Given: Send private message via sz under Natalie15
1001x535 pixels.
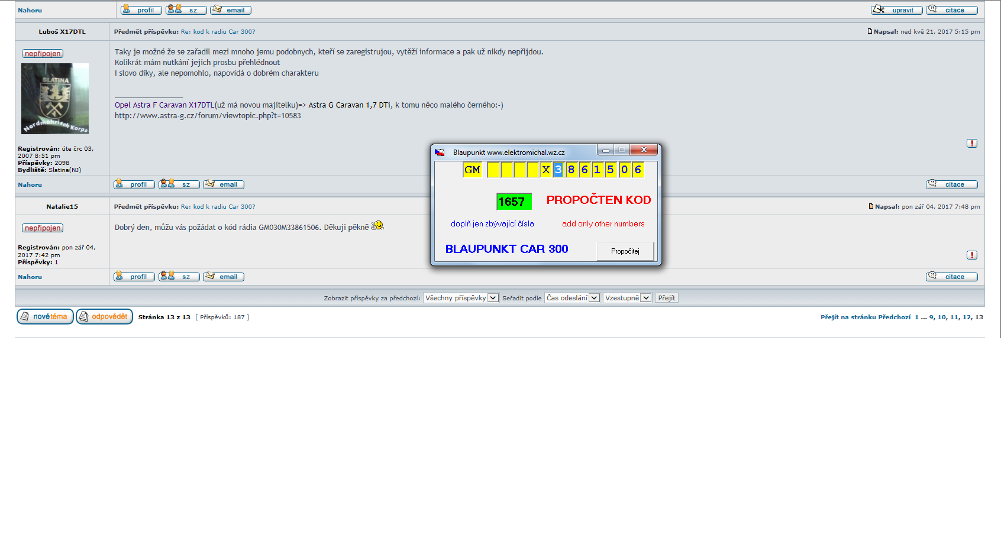Looking at the screenshot, I should pos(179,277).
